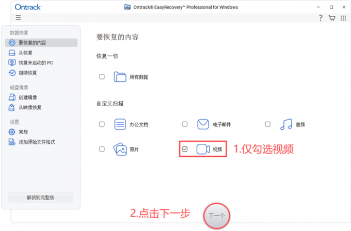
Task: Click the 从恢复 drive icon
Action: (x=12, y=53)
